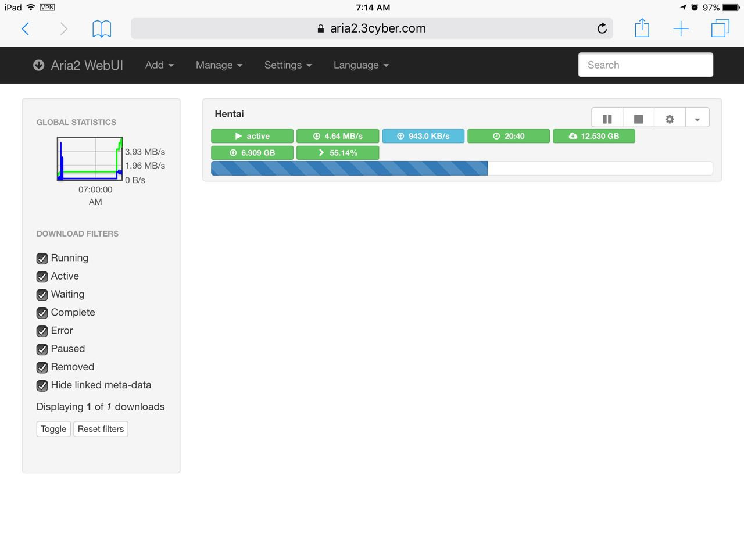Stop the active download

pos(638,119)
